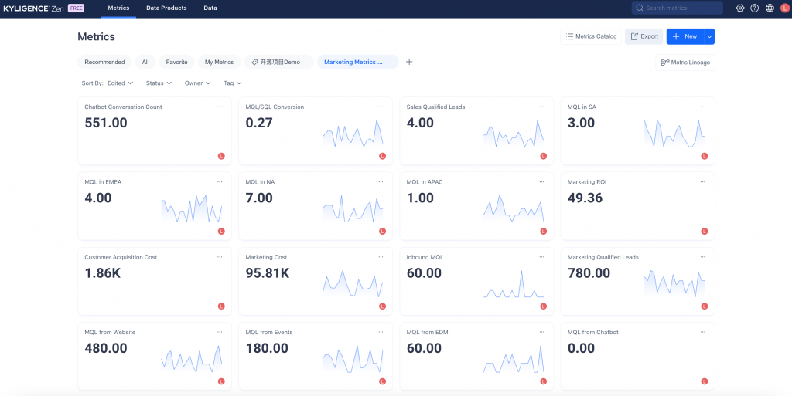Open the Owner filter dropdown

pyautogui.click(x=197, y=83)
